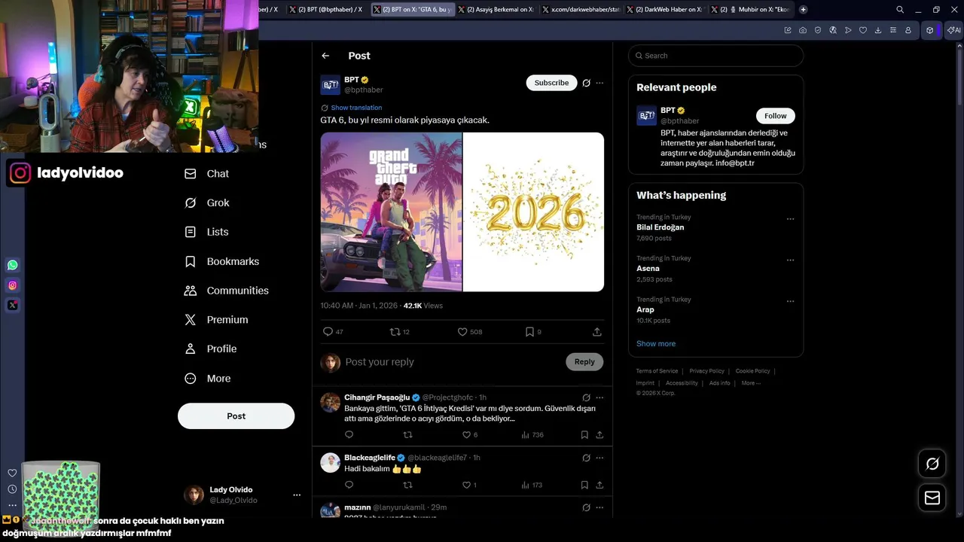Open three-dot menu on Blackeaglelife's comment

click(599, 458)
